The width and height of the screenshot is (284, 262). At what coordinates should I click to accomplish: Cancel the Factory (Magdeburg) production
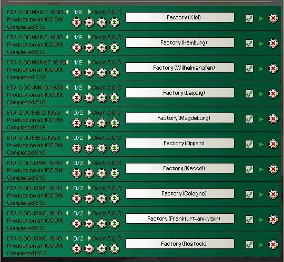[x=273, y=119]
